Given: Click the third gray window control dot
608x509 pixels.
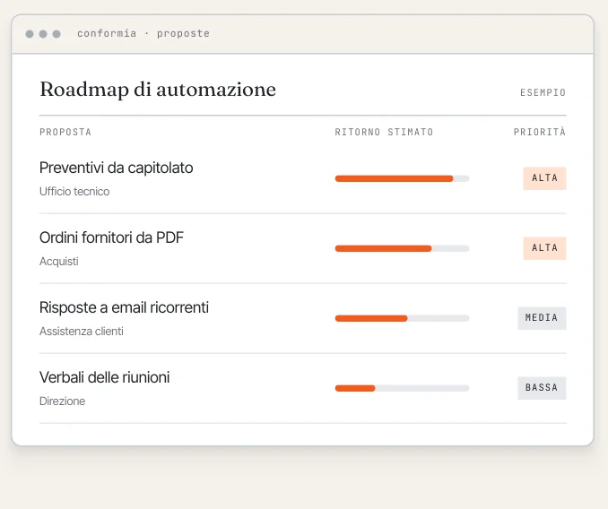Looking at the screenshot, I should tap(56, 34).
